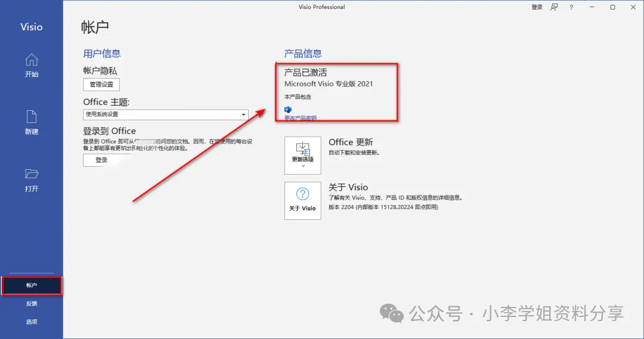The height and width of the screenshot is (339, 644).
Task: Click the 本产品包含 label
Action: pyautogui.click(x=298, y=97)
